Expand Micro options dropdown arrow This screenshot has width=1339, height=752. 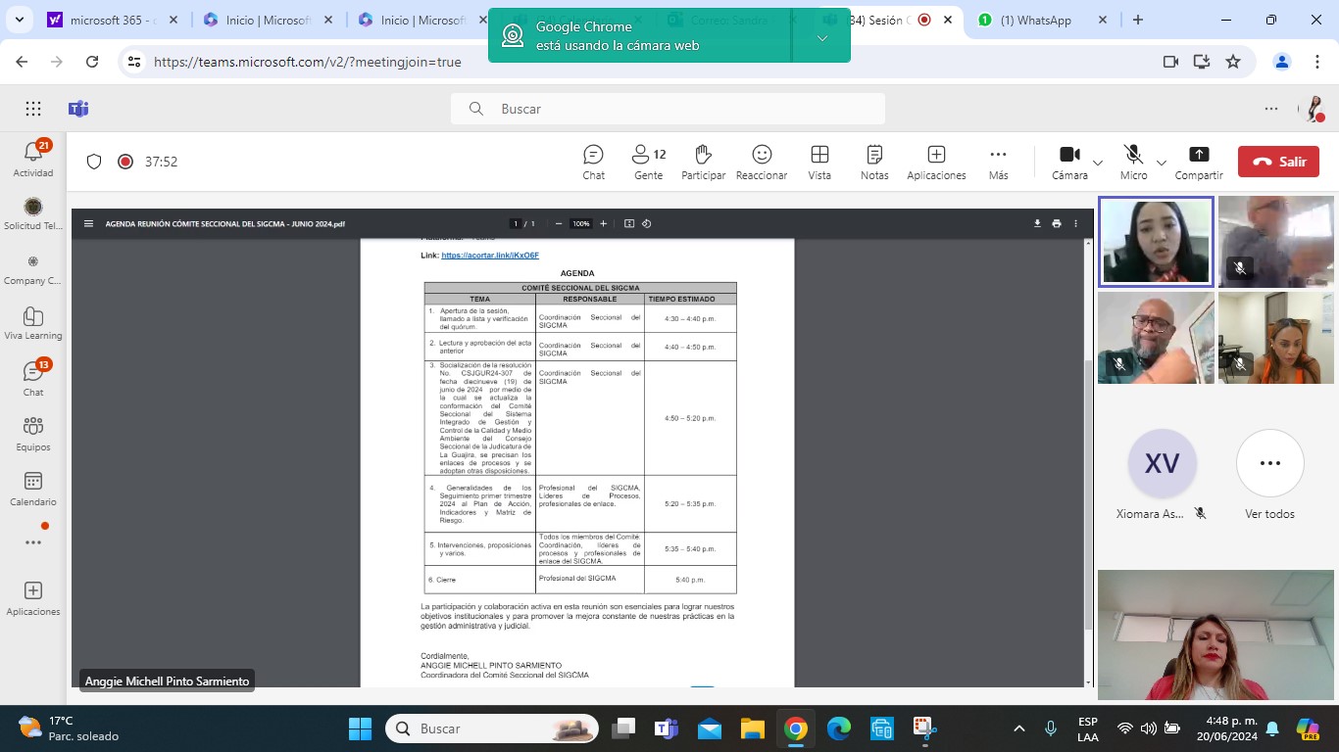point(1162,163)
